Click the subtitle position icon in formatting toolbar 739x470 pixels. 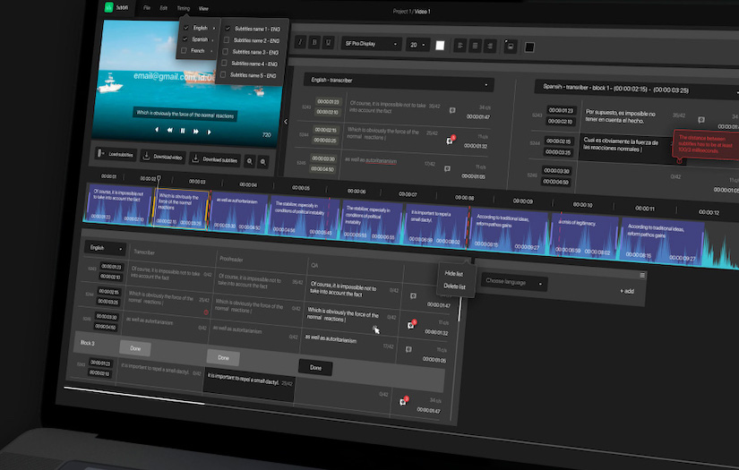[510, 47]
